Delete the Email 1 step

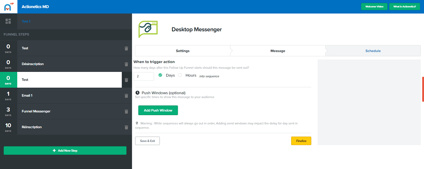click(x=126, y=96)
